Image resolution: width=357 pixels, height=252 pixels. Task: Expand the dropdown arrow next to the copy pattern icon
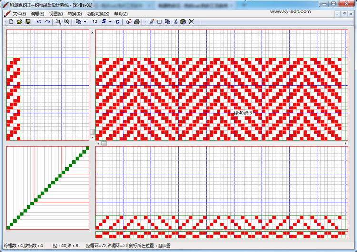click(x=85, y=22)
